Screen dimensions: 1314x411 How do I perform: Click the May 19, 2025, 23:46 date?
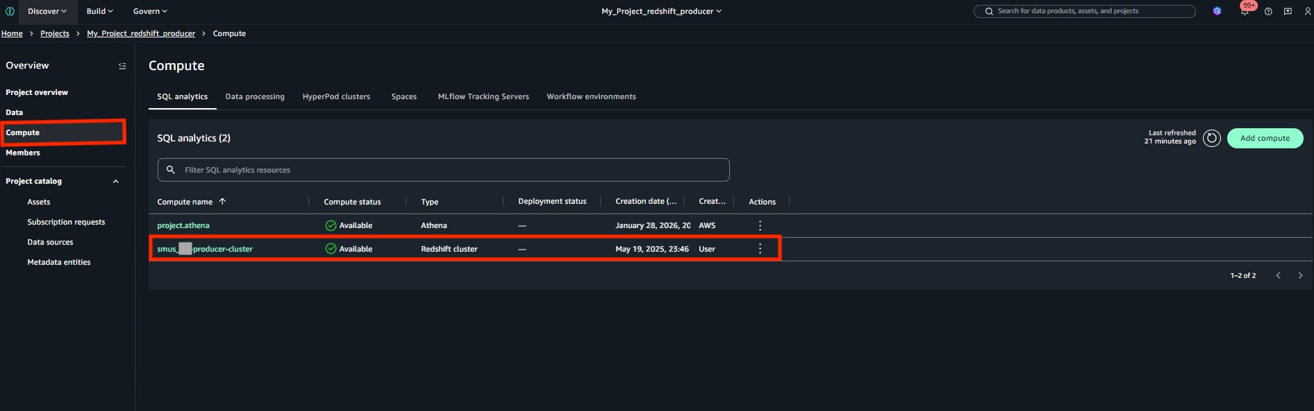click(652, 249)
